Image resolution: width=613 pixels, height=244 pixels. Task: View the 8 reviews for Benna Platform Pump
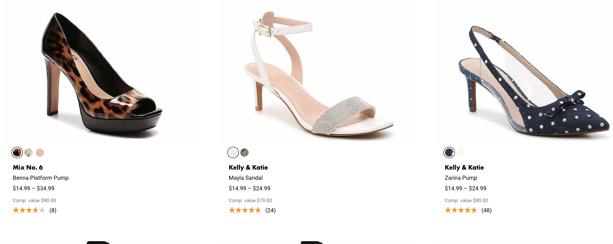pyautogui.click(x=53, y=210)
